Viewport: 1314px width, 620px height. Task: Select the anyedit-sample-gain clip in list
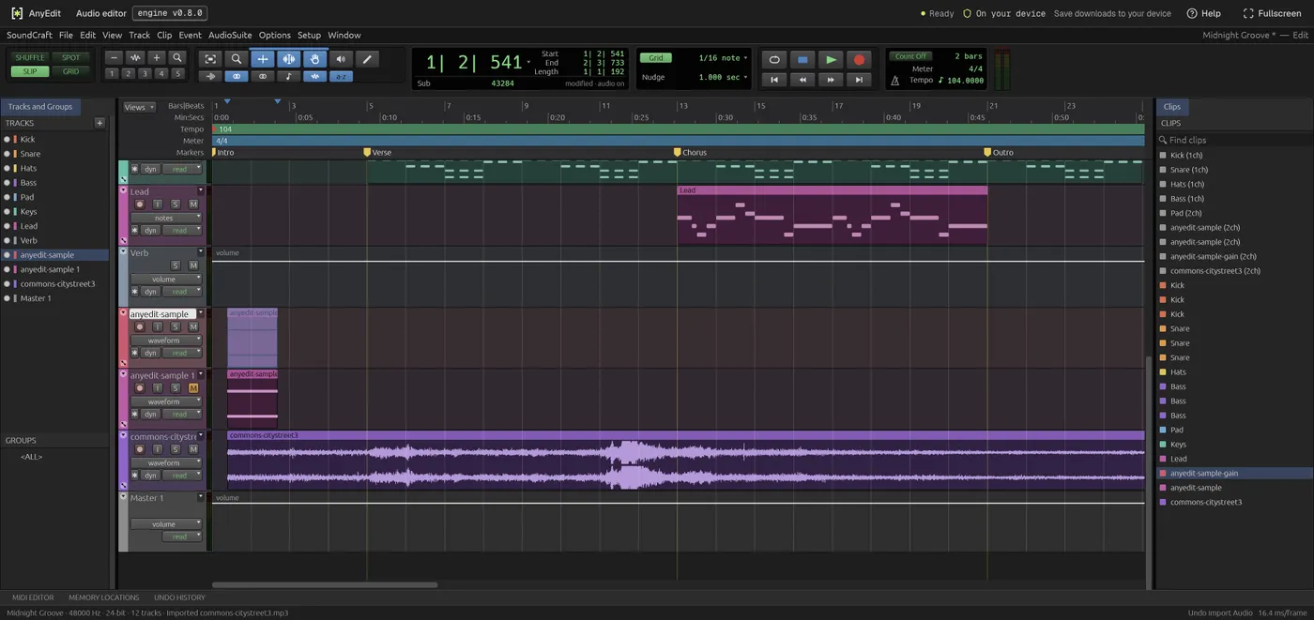[x=1234, y=474]
